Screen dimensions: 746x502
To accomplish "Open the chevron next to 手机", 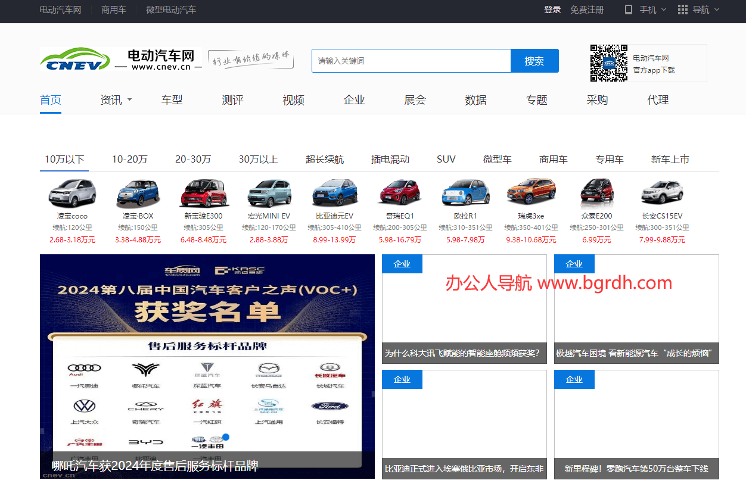I will point(664,10).
